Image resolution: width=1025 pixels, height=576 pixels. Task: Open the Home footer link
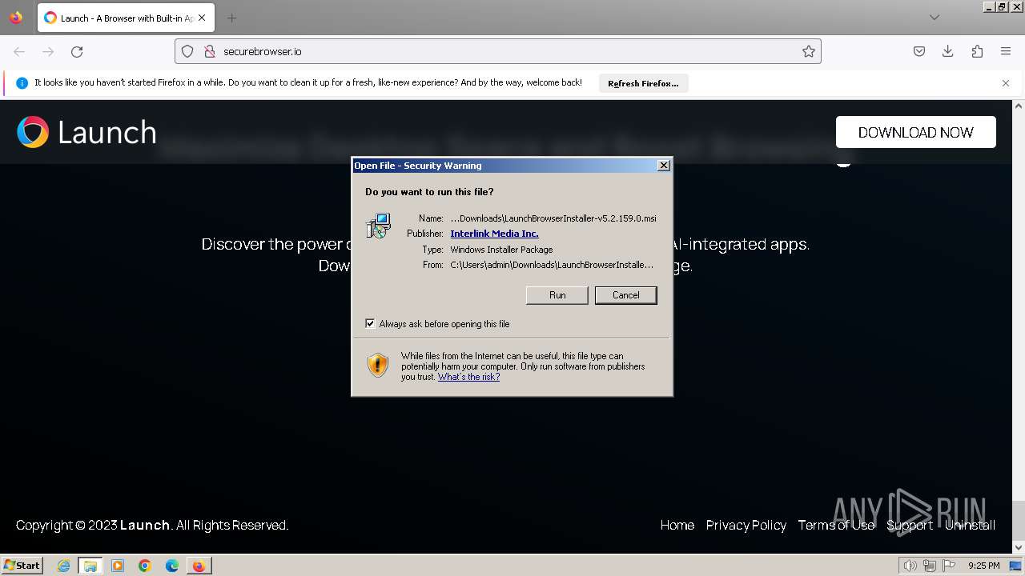pos(677,525)
